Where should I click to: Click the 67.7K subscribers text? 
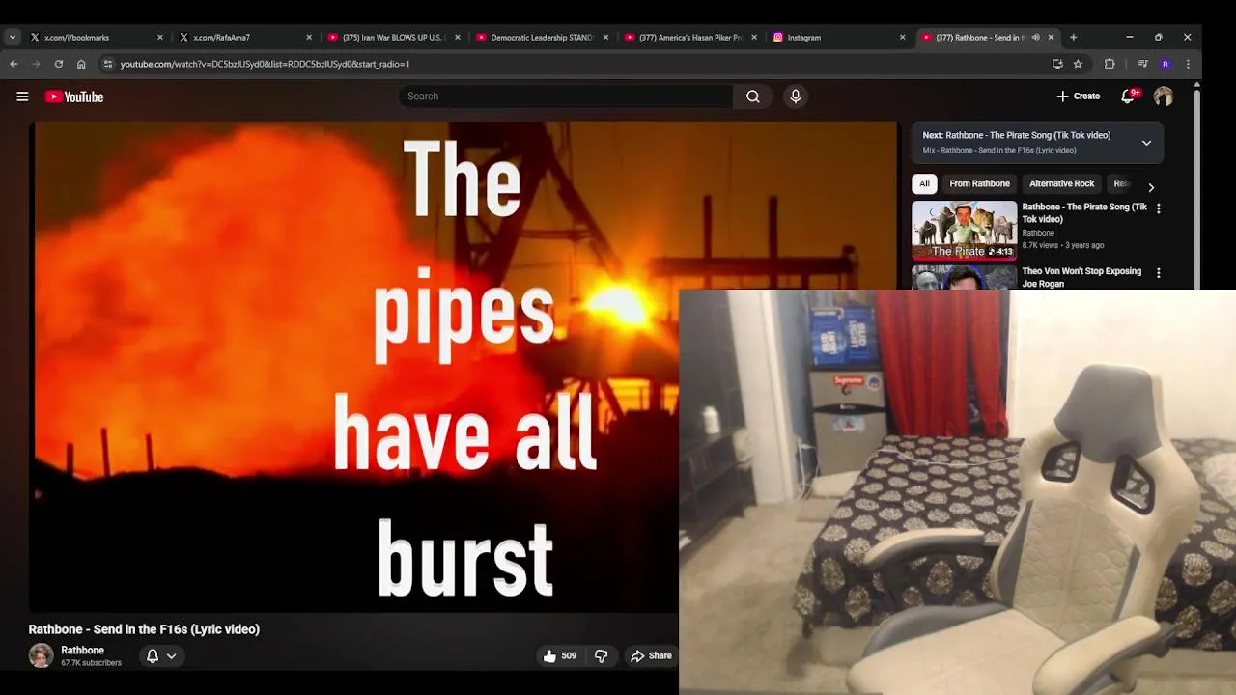pyautogui.click(x=91, y=663)
